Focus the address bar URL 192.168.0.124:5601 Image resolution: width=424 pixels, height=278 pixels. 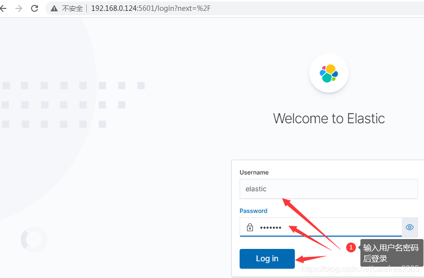tap(151, 8)
